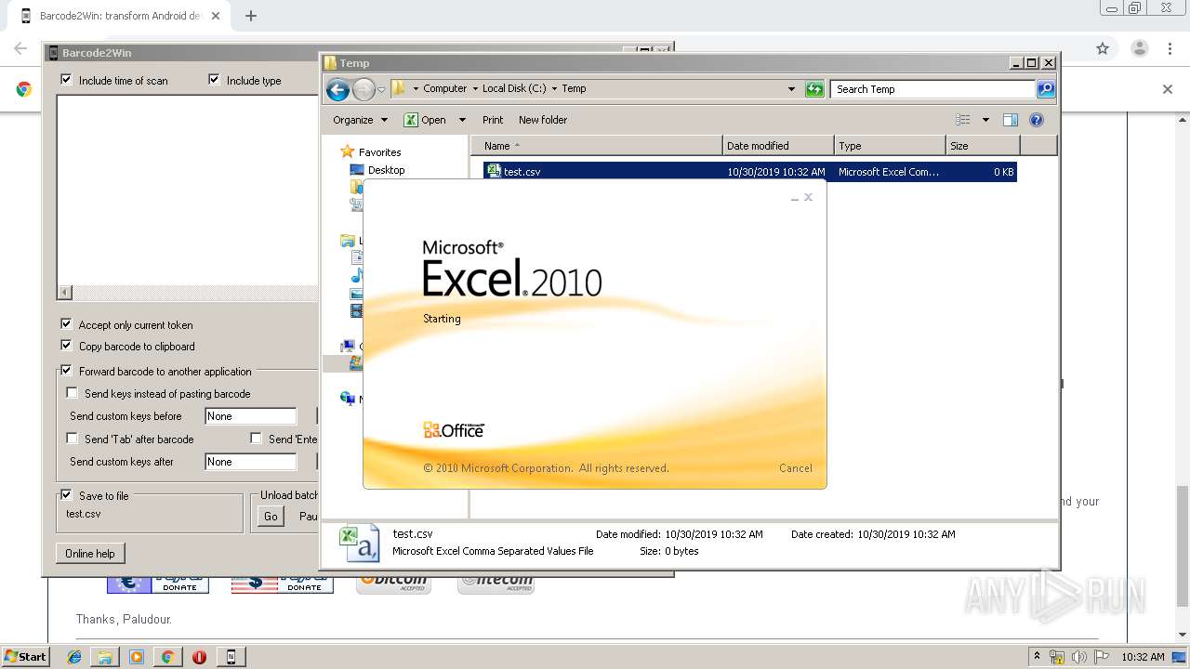Click the red Opera icon in taskbar
The image size is (1190, 669).
[x=199, y=657]
